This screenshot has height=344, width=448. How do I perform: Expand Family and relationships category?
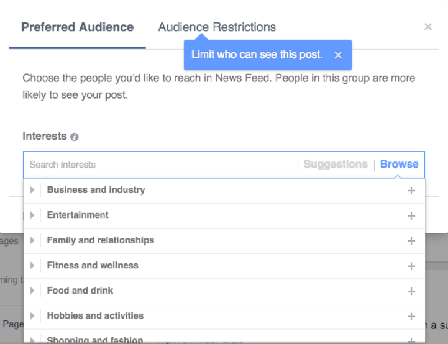pyautogui.click(x=32, y=240)
